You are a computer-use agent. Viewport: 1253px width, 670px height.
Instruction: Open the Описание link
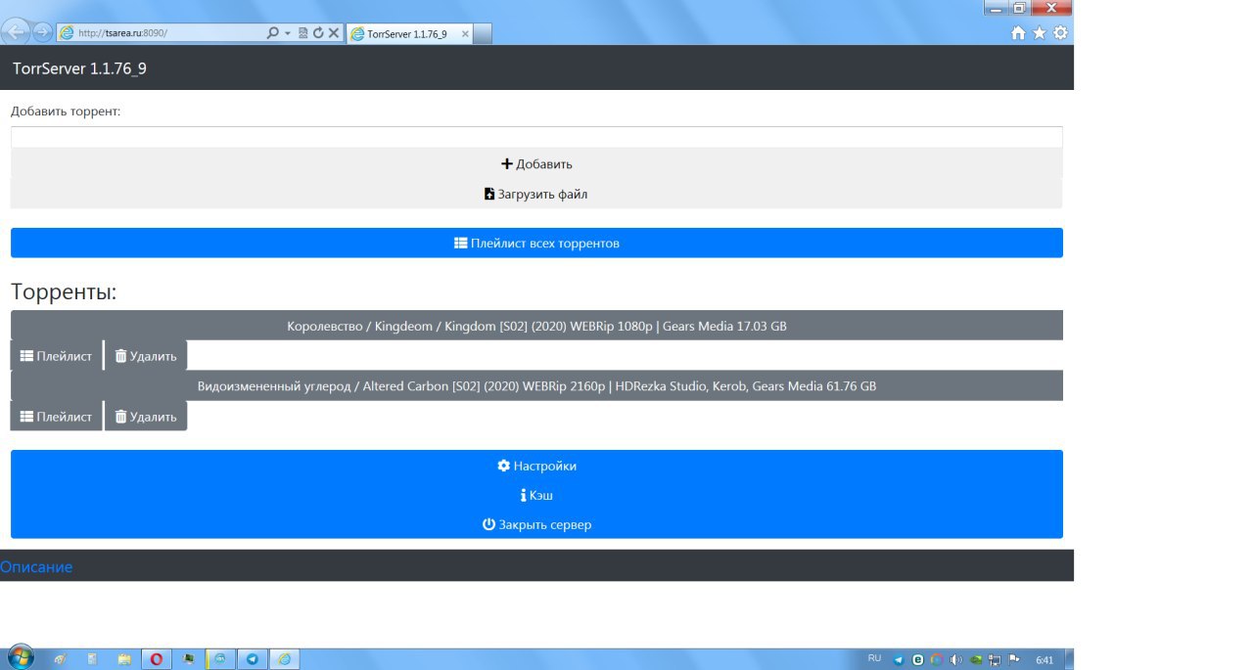36,567
